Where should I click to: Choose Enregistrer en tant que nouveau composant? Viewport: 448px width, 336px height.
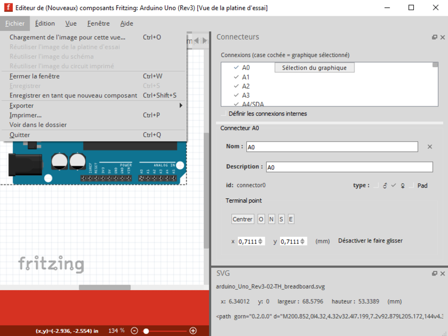click(x=73, y=95)
